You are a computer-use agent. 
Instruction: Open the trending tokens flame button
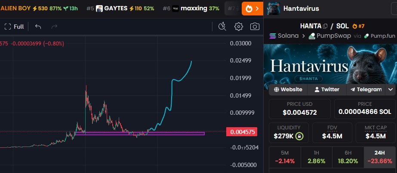(252, 9)
